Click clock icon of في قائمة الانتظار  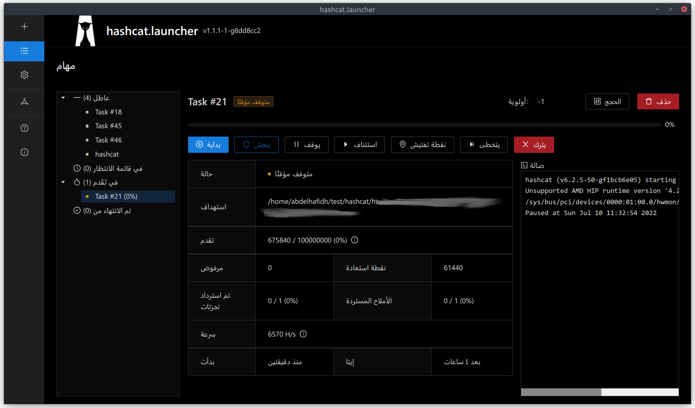click(77, 168)
